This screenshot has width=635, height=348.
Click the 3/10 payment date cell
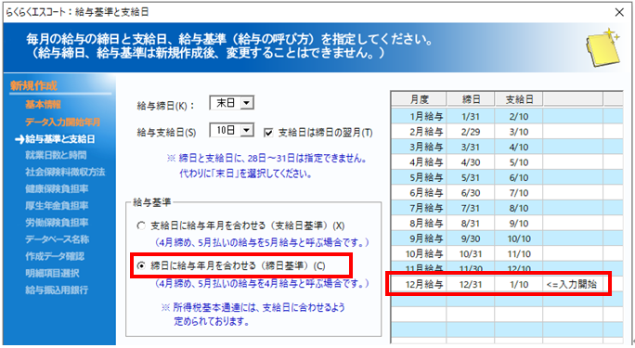point(519,132)
